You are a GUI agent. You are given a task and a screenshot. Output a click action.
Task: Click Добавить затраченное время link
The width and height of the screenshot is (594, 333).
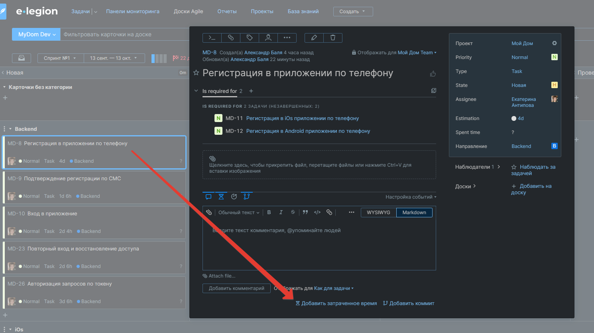click(x=338, y=303)
